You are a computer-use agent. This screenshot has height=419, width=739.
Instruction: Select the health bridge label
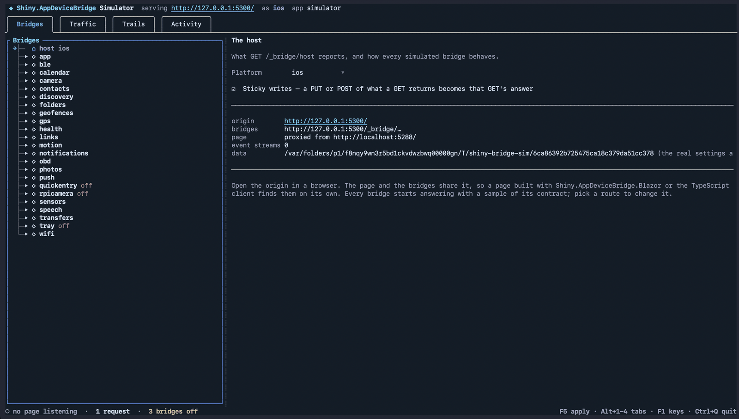click(50, 129)
